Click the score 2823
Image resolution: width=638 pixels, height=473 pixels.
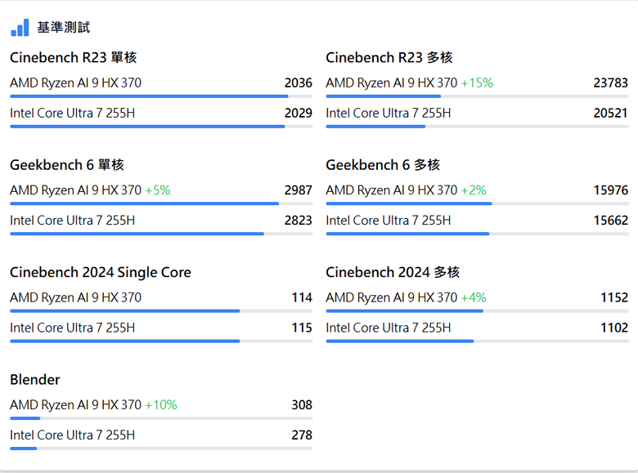[x=299, y=221]
